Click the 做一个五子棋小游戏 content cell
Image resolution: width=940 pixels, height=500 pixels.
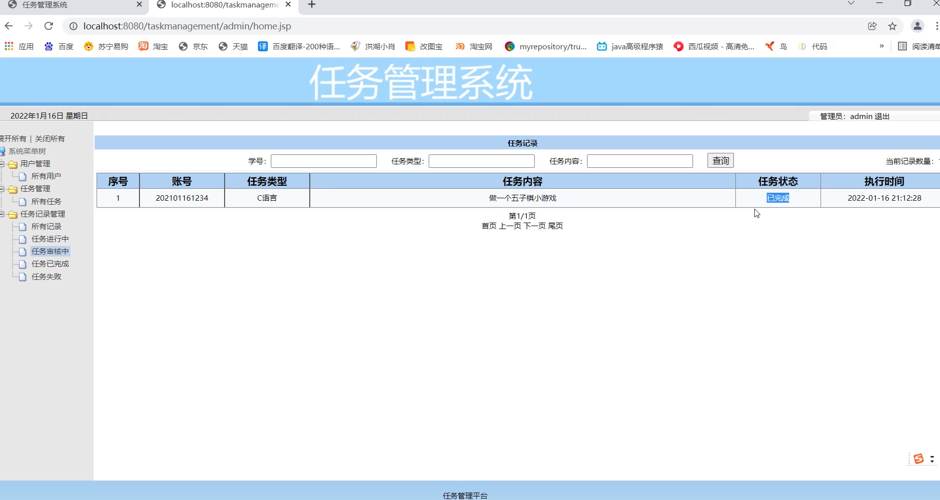pyautogui.click(x=522, y=198)
